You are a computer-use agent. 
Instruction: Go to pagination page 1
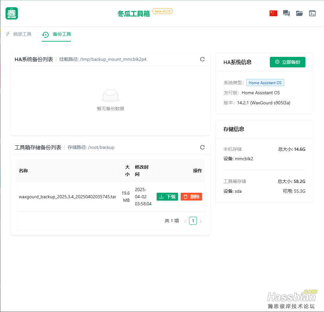pyautogui.click(x=193, y=221)
